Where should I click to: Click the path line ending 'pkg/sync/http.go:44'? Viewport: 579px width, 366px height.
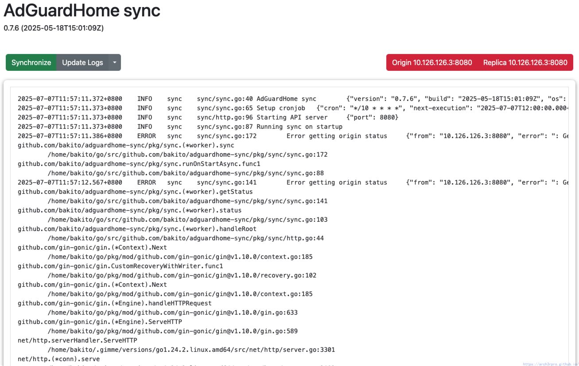[186, 238]
